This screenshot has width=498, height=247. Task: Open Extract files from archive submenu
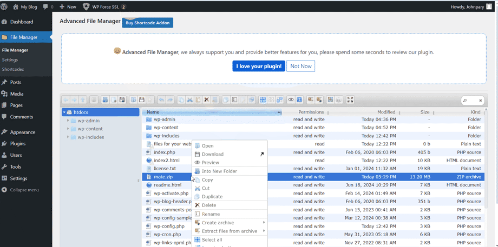(231, 231)
